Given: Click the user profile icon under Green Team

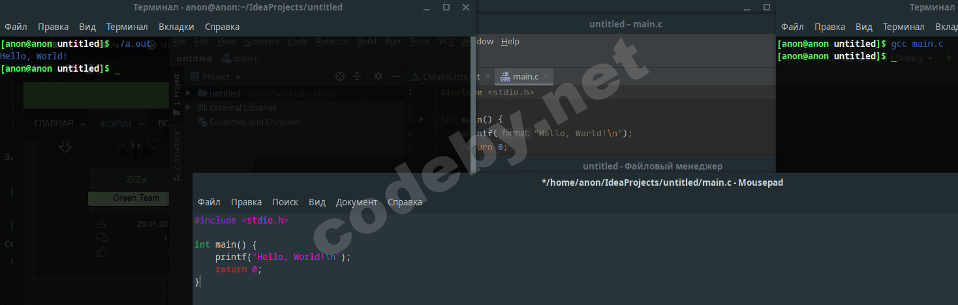Looking at the screenshot, I should click(101, 224).
